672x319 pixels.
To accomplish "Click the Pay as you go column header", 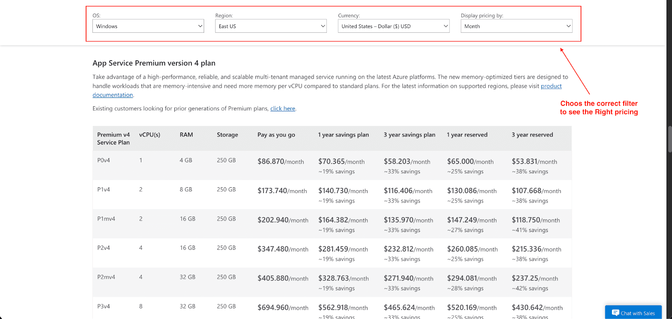I will click(276, 135).
